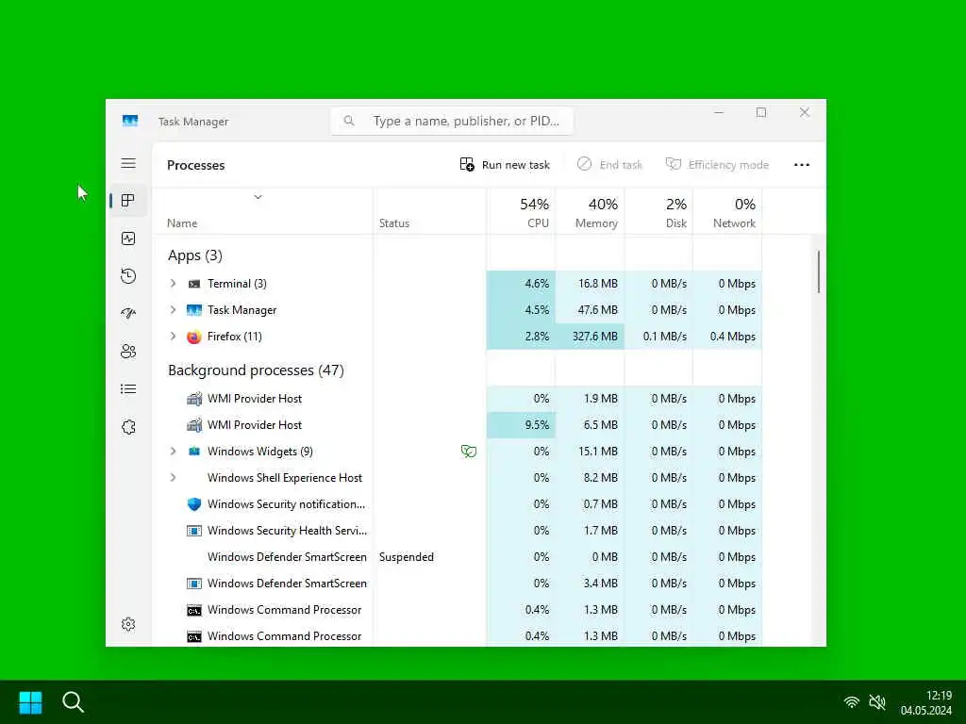Sort by the Memory column header
This screenshot has height=724, width=966.
(591, 212)
